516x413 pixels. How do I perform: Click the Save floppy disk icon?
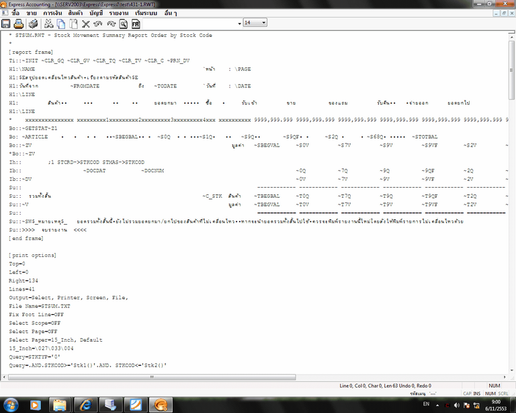(6, 24)
